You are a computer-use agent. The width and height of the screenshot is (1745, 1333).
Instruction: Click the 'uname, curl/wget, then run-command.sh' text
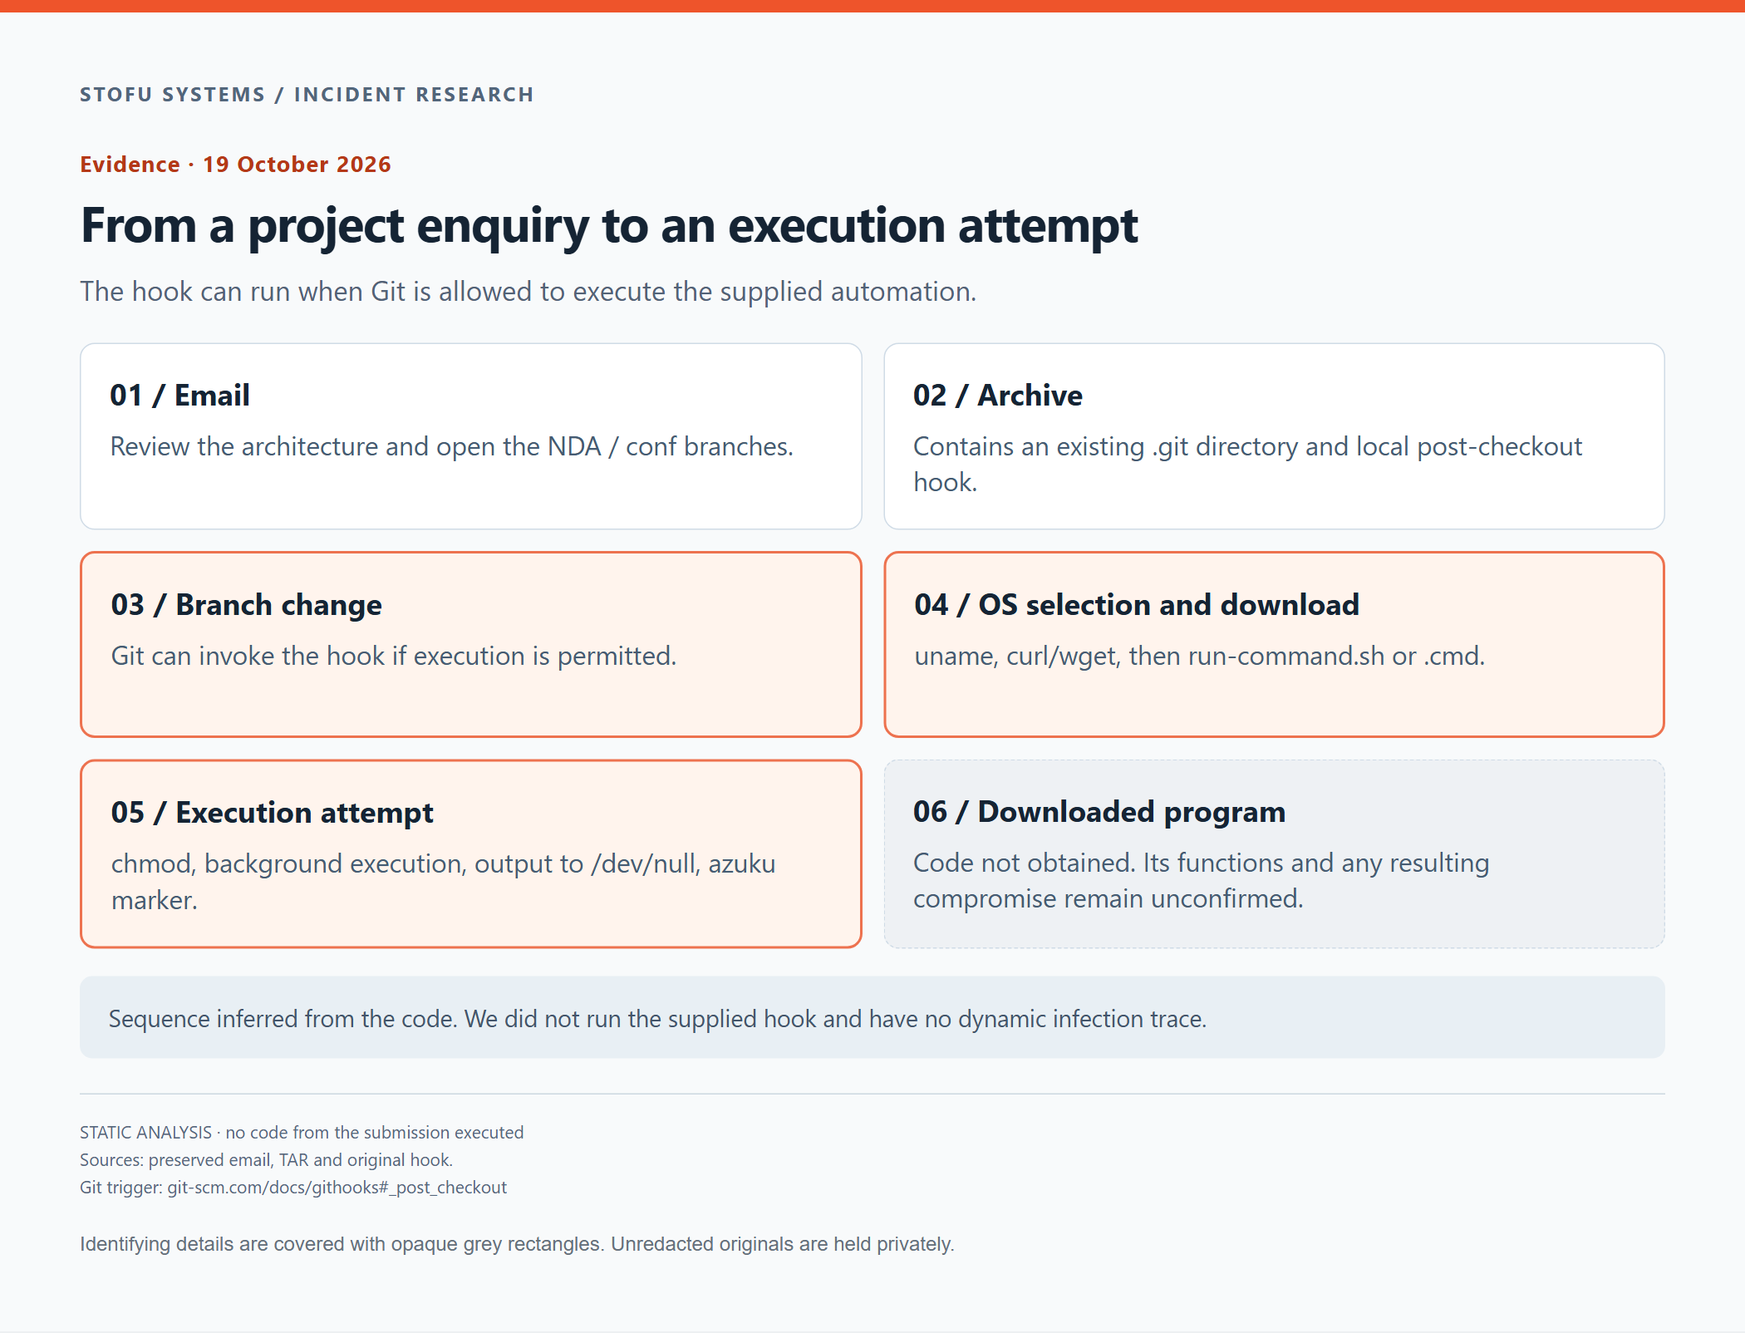point(1199,657)
